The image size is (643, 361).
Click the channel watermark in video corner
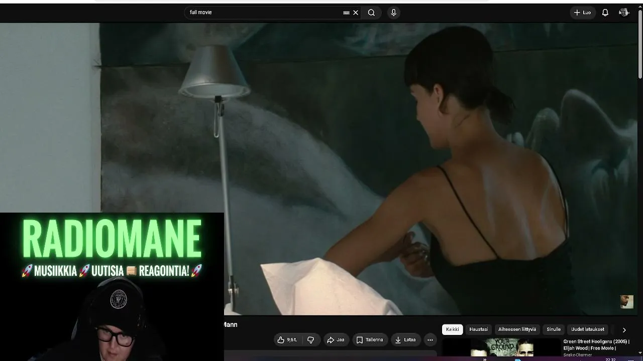(626, 301)
